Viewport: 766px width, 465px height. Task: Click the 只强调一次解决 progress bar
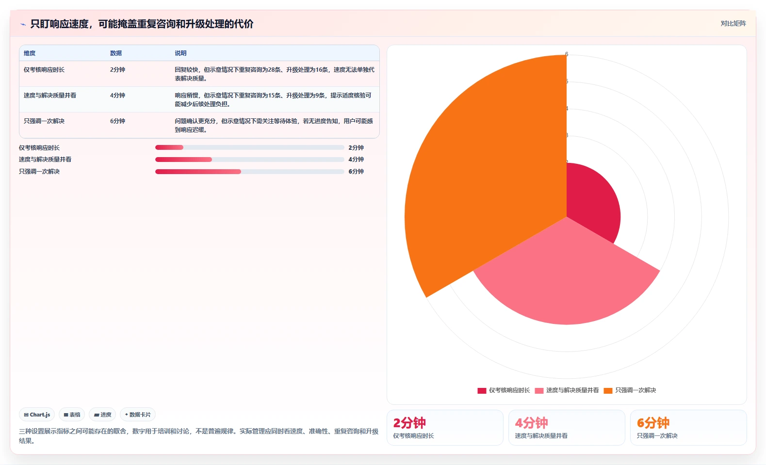tap(249, 172)
